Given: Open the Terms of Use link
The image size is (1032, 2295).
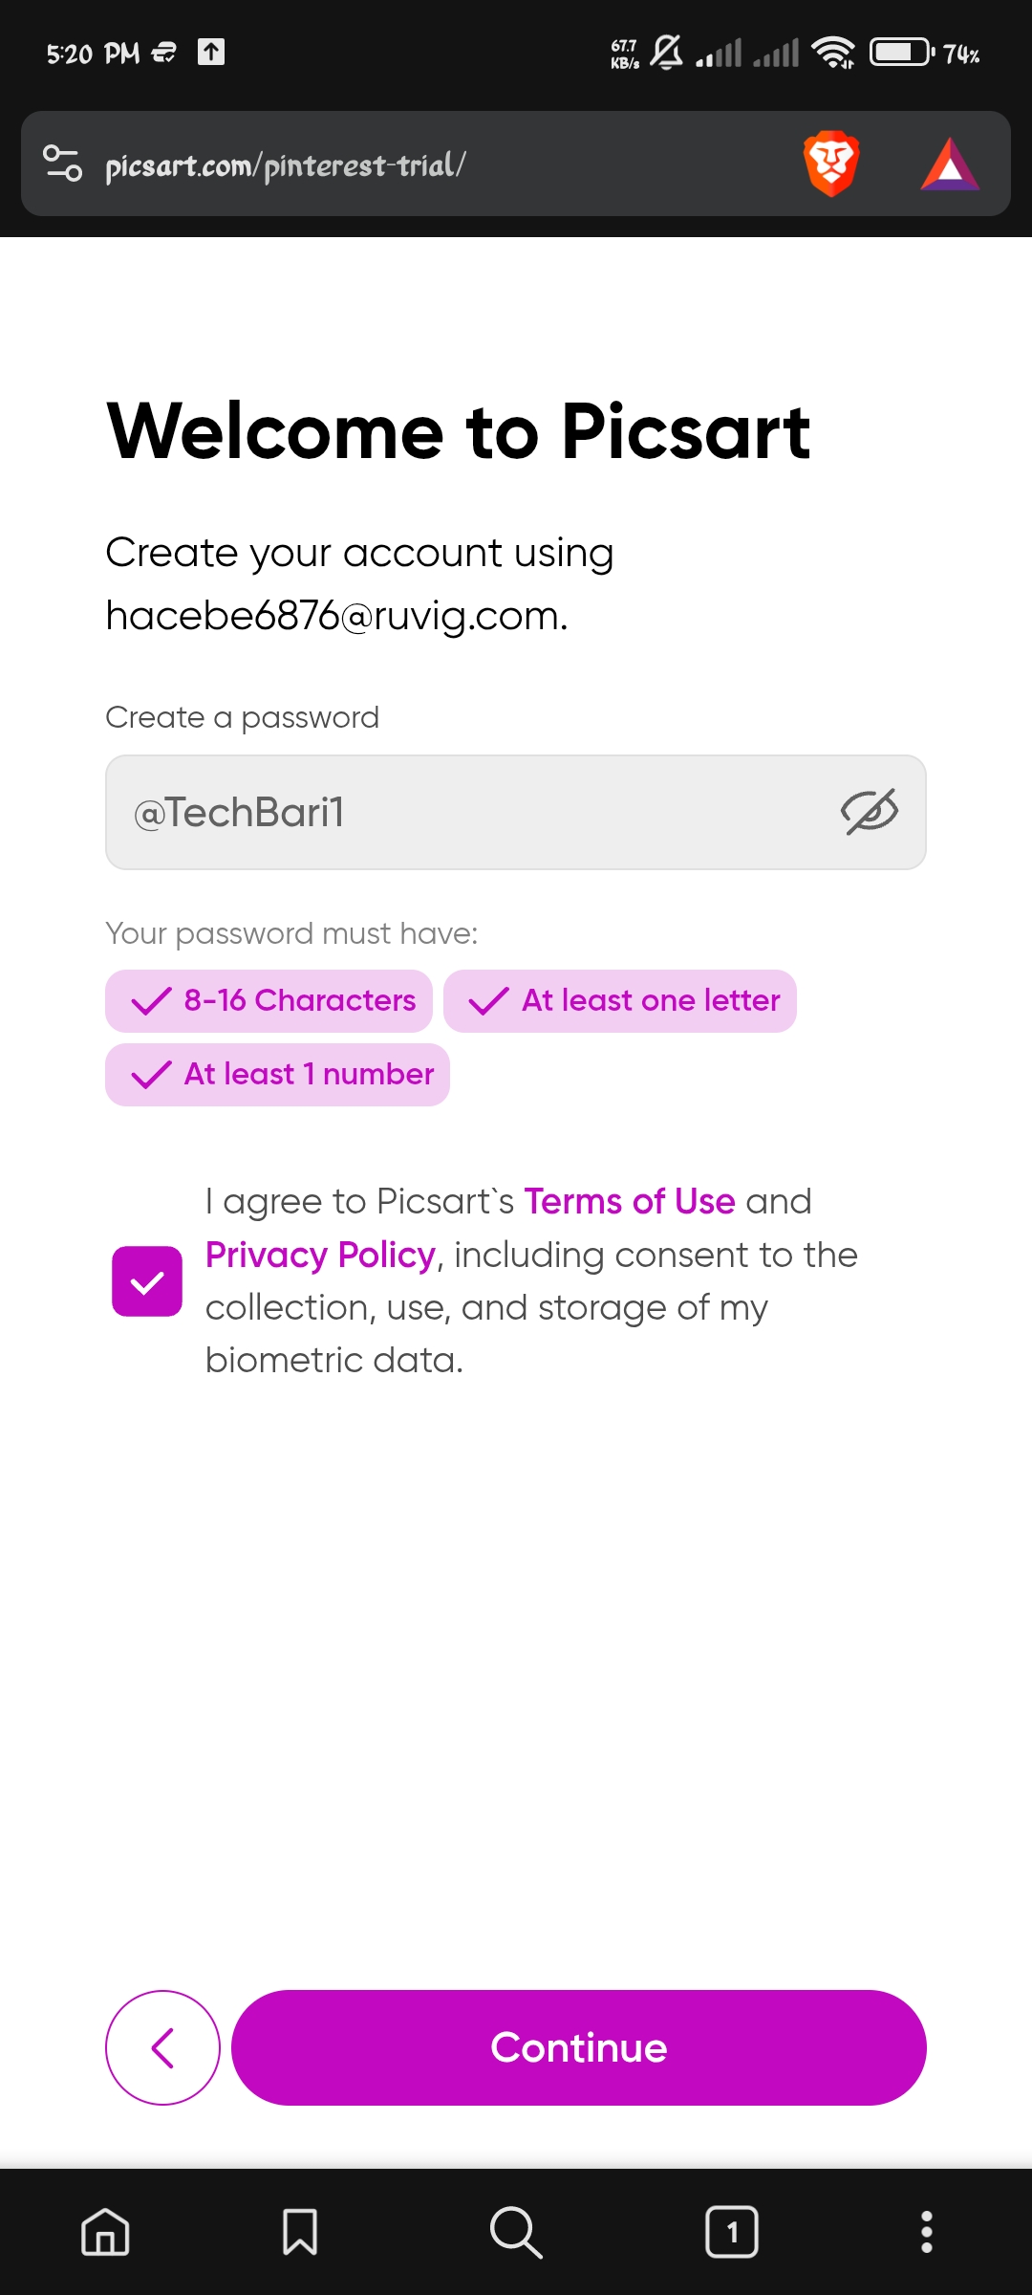Looking at the screenshot, I should click(630, 1201).
